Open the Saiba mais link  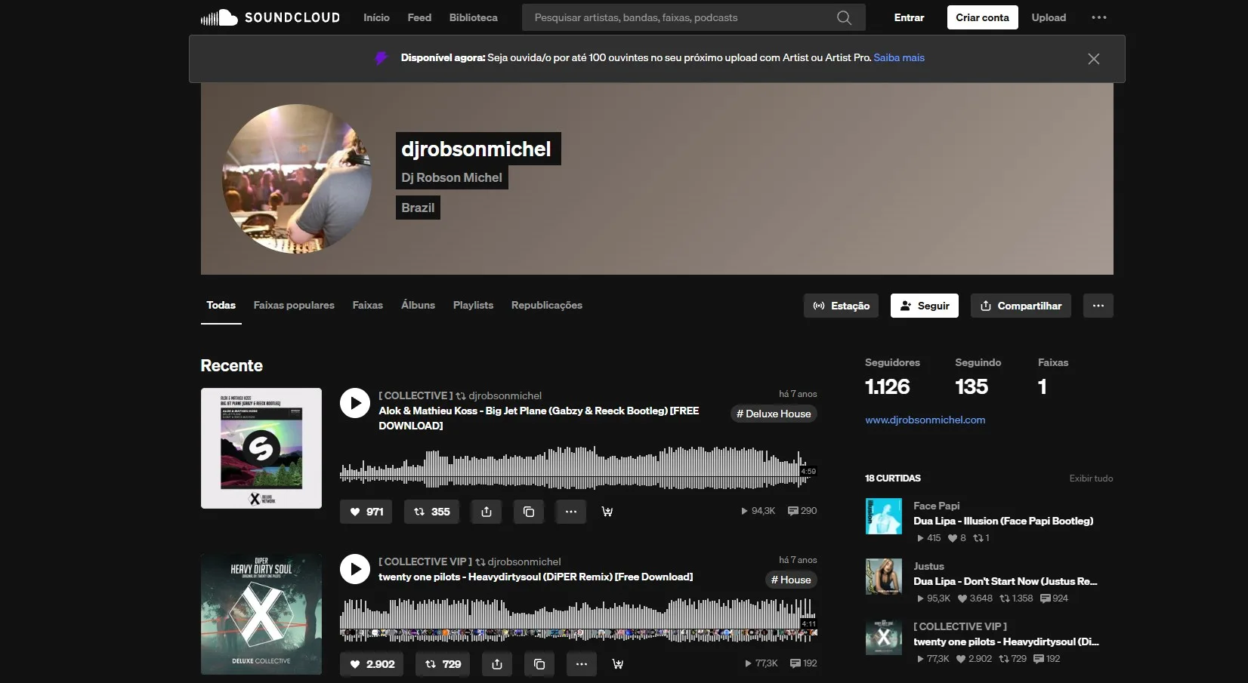tap(899, 57)
